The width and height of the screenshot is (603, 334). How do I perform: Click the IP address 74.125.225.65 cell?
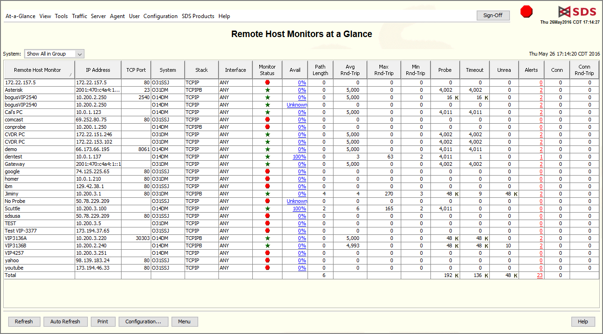98,171
